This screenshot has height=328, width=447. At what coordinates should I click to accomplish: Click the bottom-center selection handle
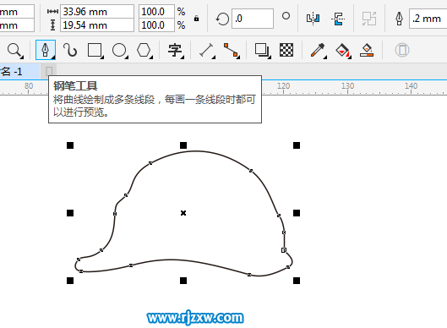tap(183, 281)
